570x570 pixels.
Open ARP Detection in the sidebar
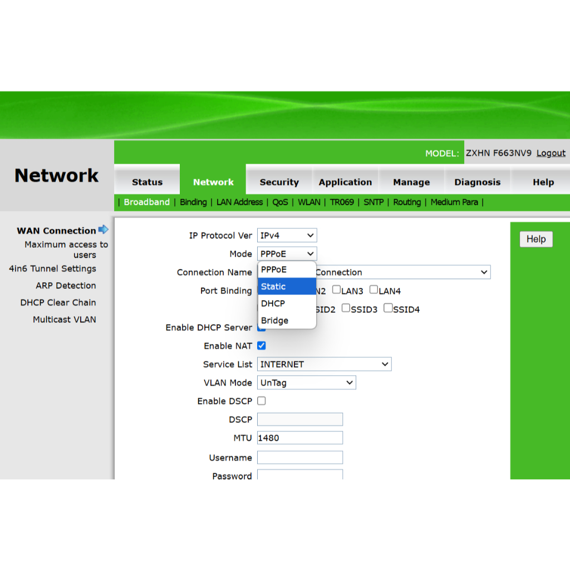coord(66,286)
